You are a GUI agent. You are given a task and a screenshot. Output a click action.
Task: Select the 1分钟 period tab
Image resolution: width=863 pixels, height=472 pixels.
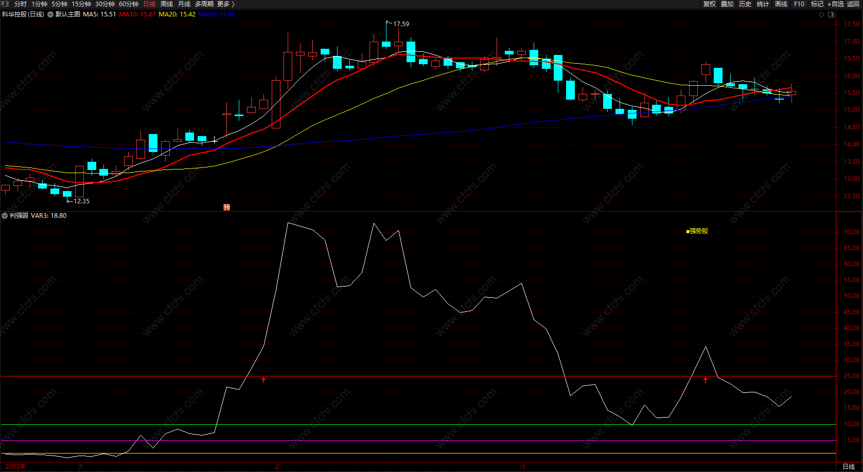[40, 4]
